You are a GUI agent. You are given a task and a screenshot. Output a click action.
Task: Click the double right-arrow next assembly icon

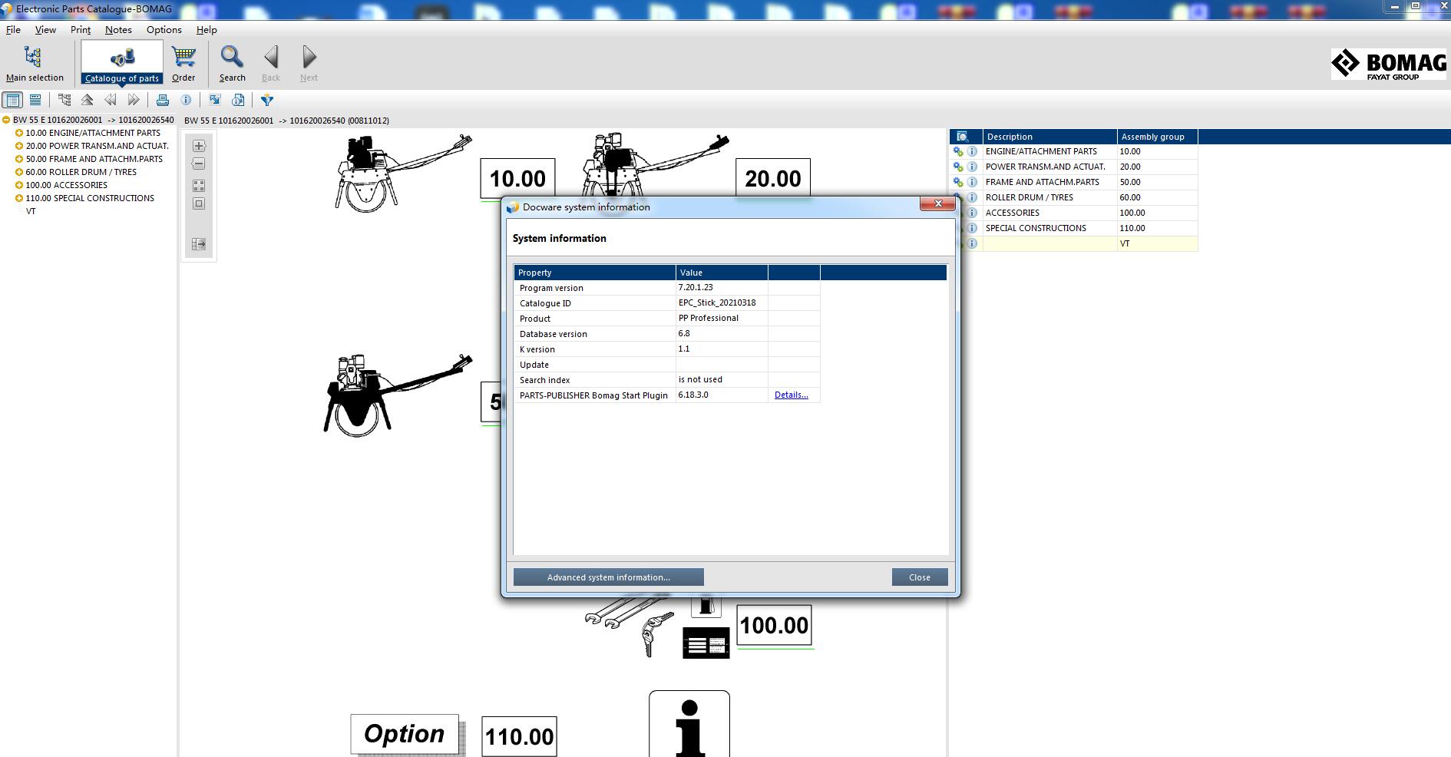[x=134, y=100]
